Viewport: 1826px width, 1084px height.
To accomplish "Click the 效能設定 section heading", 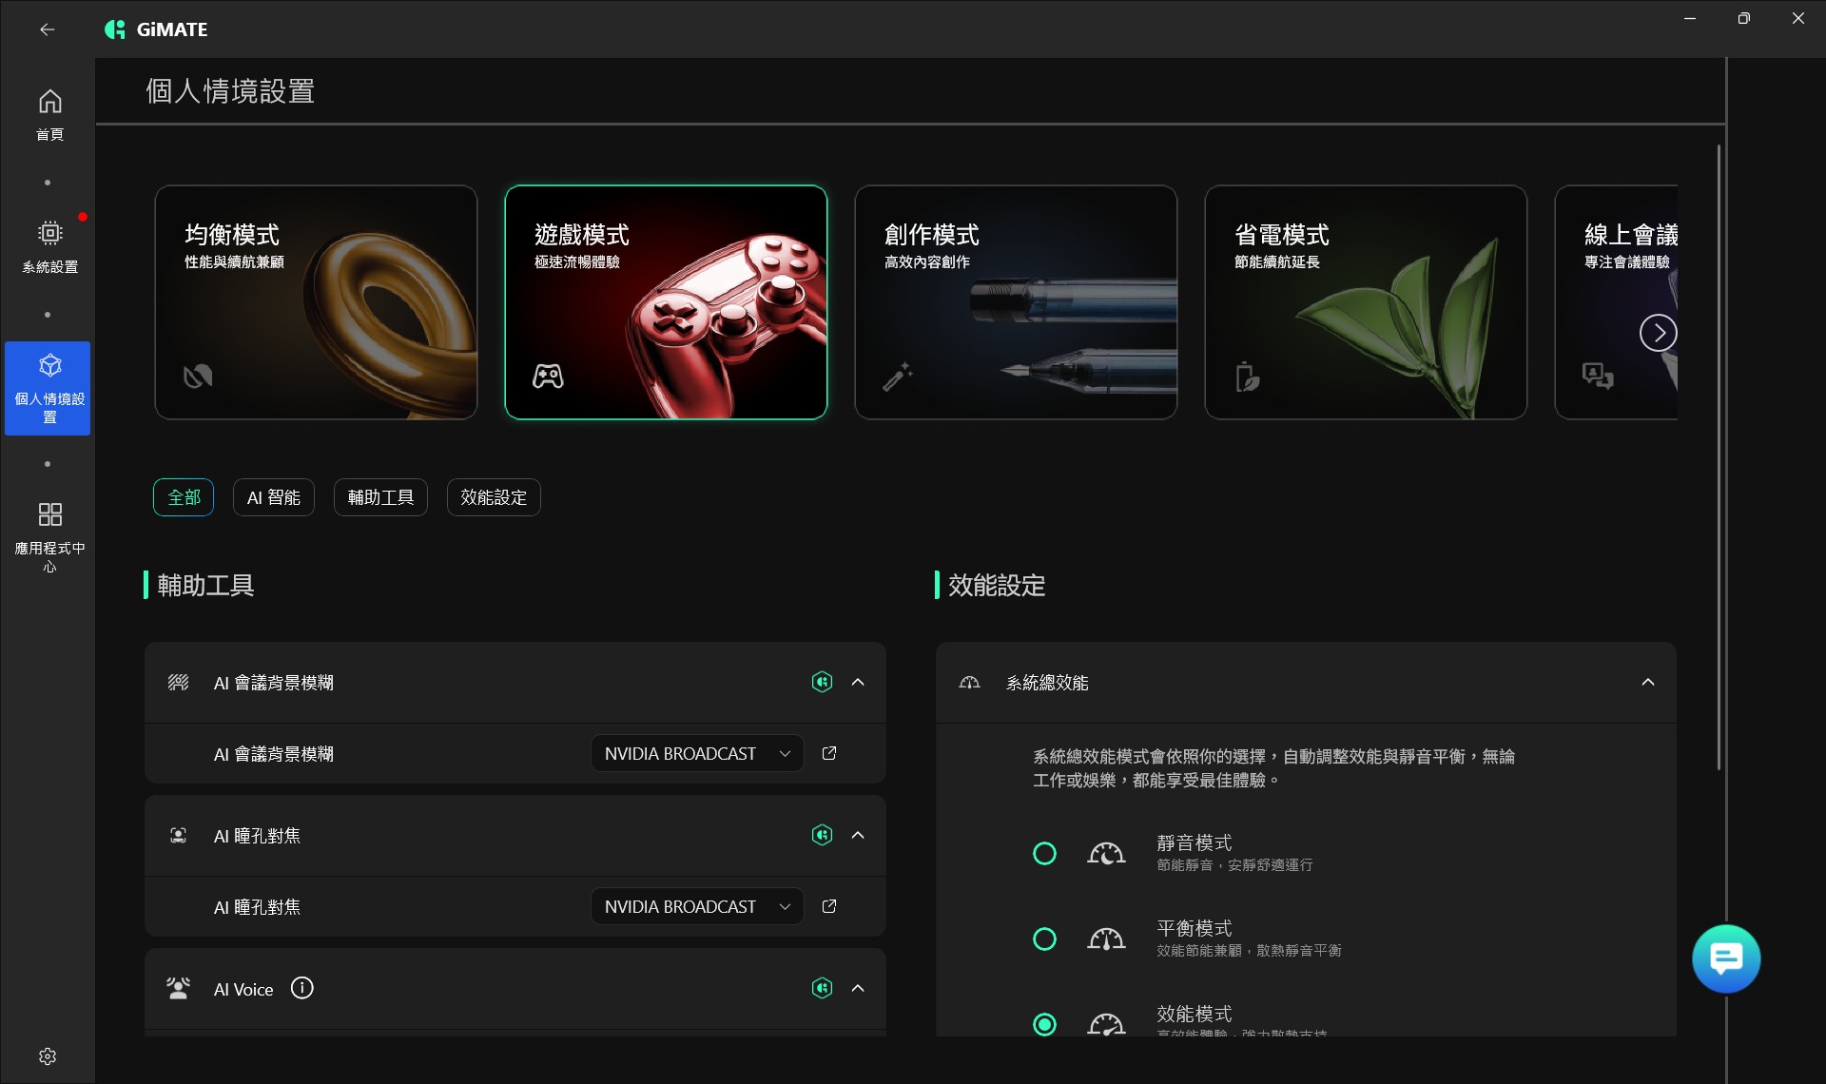I will point(997,585).
